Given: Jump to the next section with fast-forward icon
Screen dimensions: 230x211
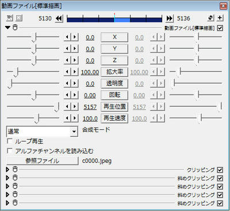Looking at the screenshot, I should click(x=170, y=18).
